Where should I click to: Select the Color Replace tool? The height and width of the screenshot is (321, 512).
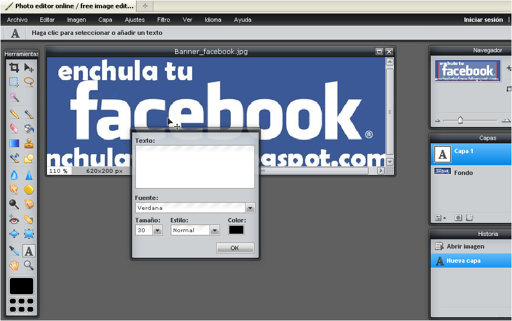tap(14, 158)
